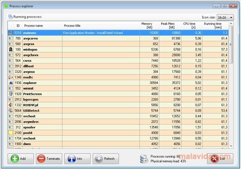
Task: Click the dwm process icon
Action: point(11,144)
